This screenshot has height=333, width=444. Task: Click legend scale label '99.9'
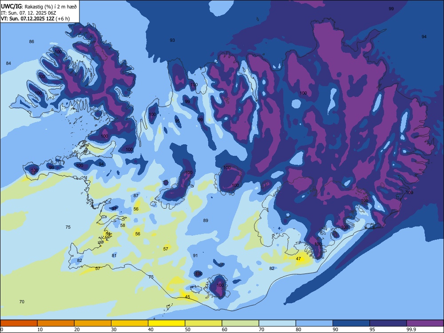click(x=411, y=329)
